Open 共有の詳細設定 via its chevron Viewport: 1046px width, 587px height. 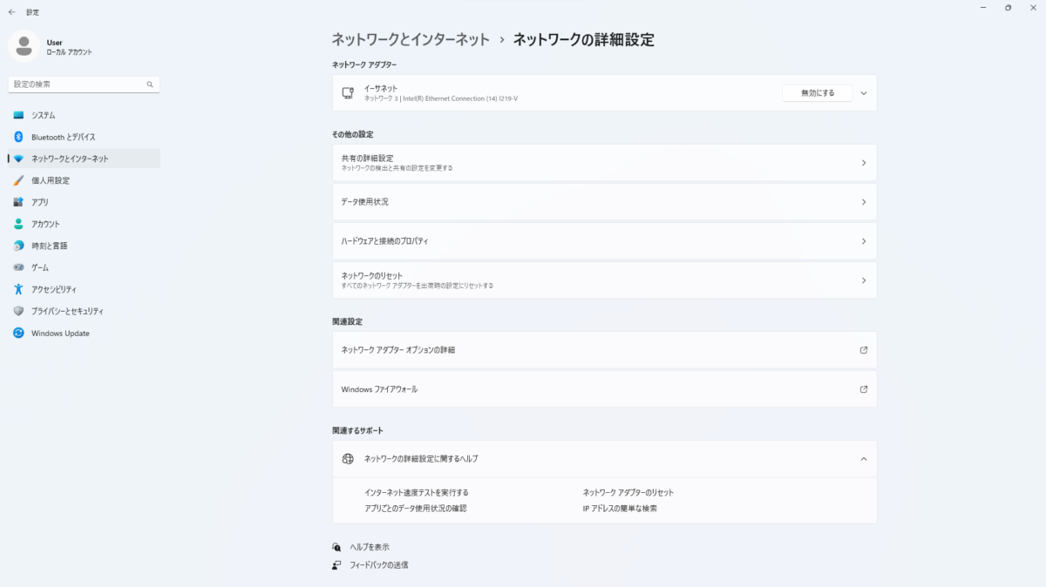coord(864,163)
